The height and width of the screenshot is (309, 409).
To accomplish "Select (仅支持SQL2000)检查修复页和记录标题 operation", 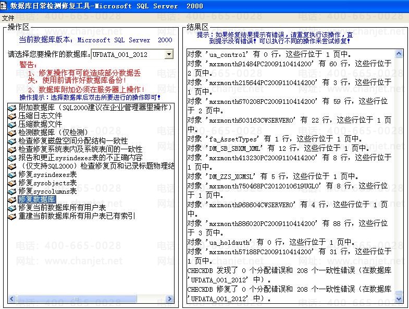I will (x=96, y=166).
